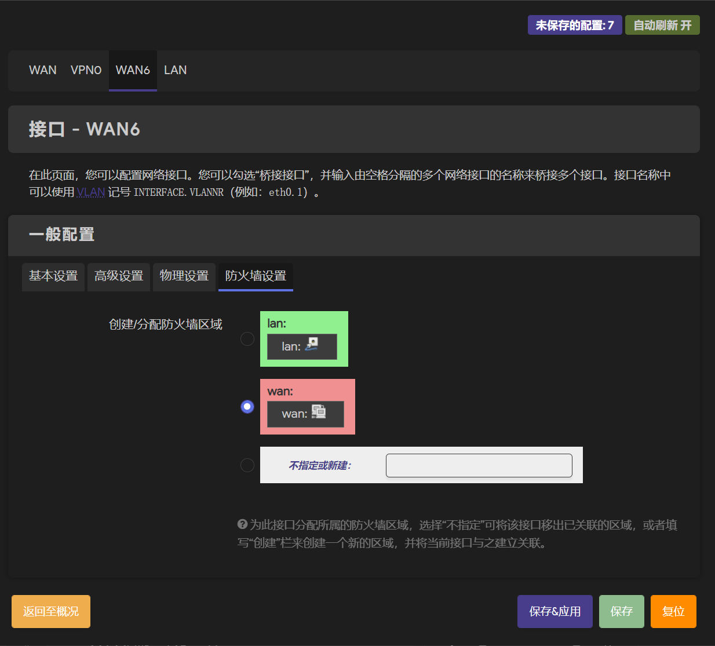Click the wan zone network interface icon

click(319, 412)
